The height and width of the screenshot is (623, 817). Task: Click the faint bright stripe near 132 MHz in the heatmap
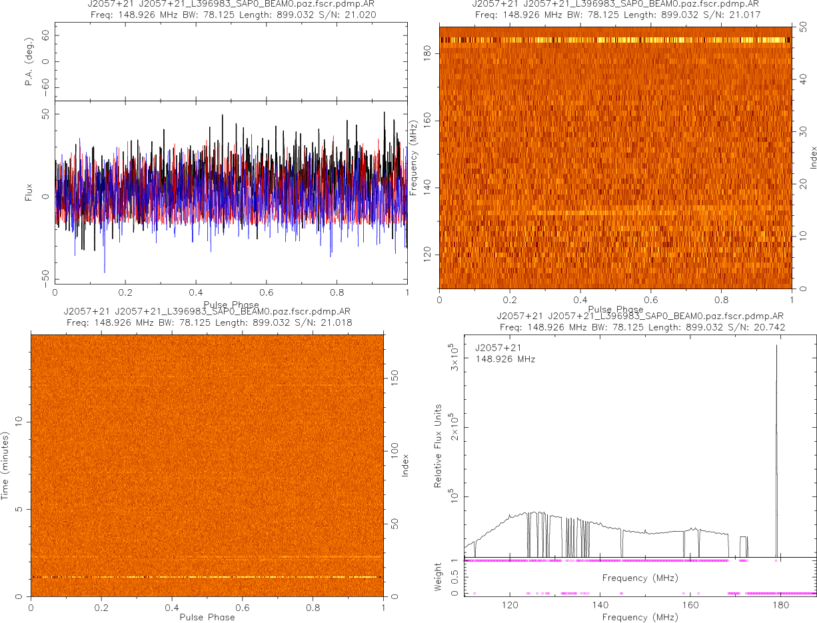[615, 213]
